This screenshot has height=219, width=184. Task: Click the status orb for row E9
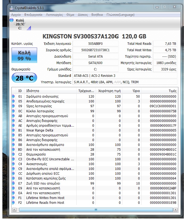tap(13, 188)
